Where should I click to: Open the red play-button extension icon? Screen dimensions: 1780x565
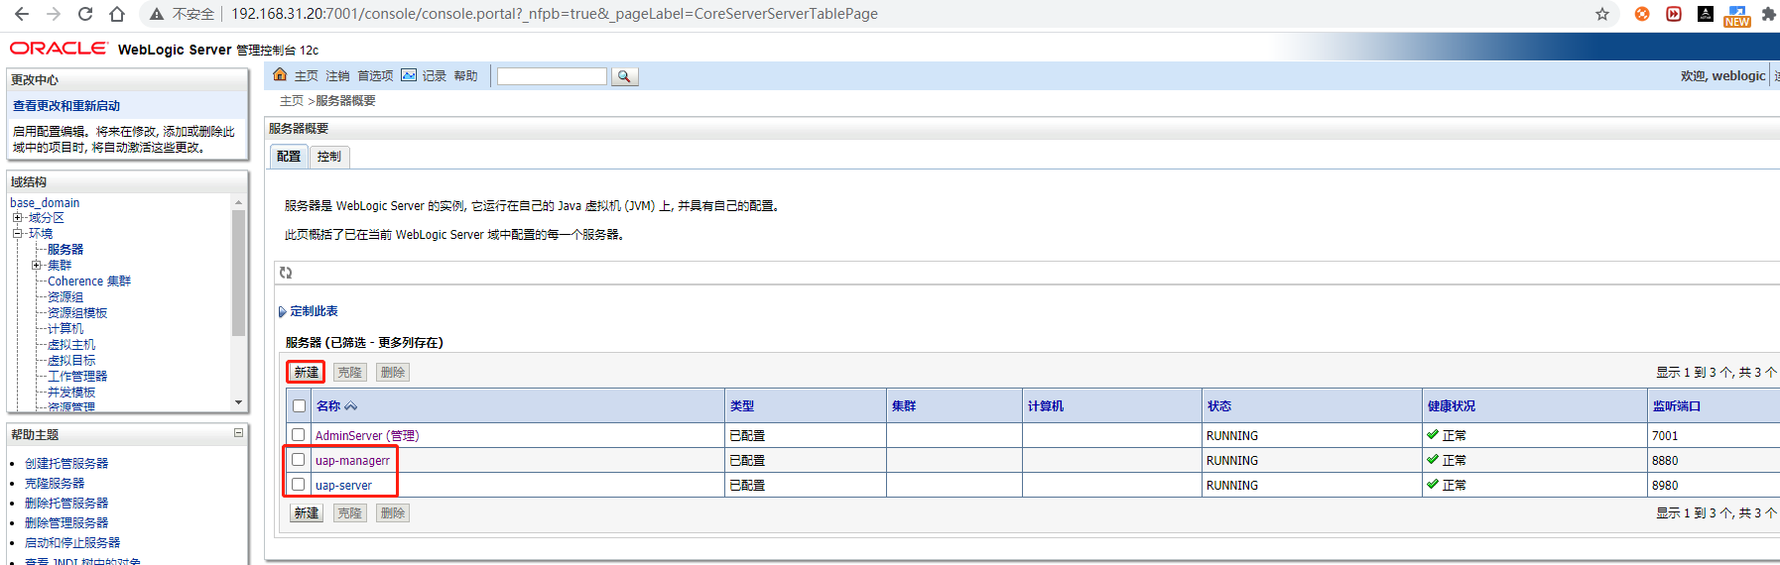point(1674,14)
